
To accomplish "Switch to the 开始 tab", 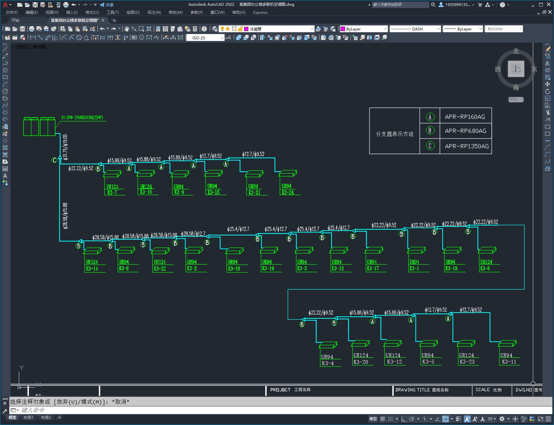I will click(15, 20).
